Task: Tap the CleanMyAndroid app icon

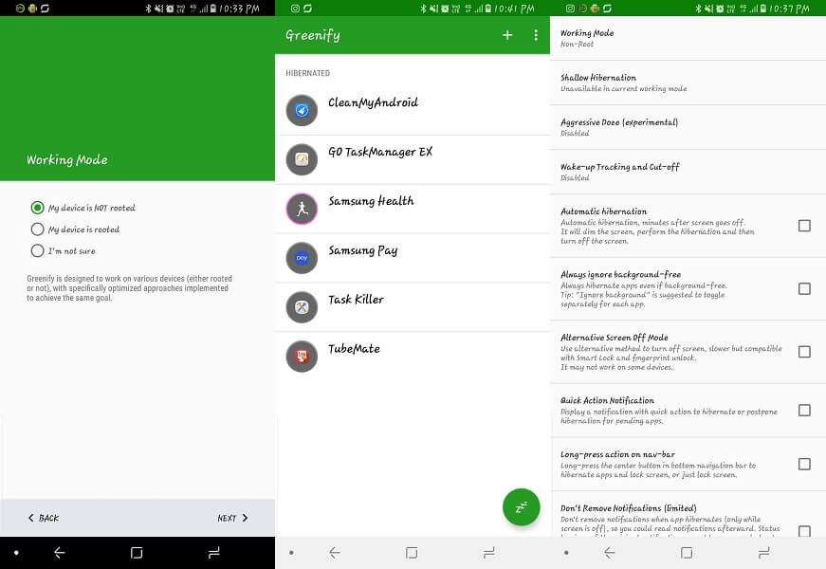Action: pos(302,110)
